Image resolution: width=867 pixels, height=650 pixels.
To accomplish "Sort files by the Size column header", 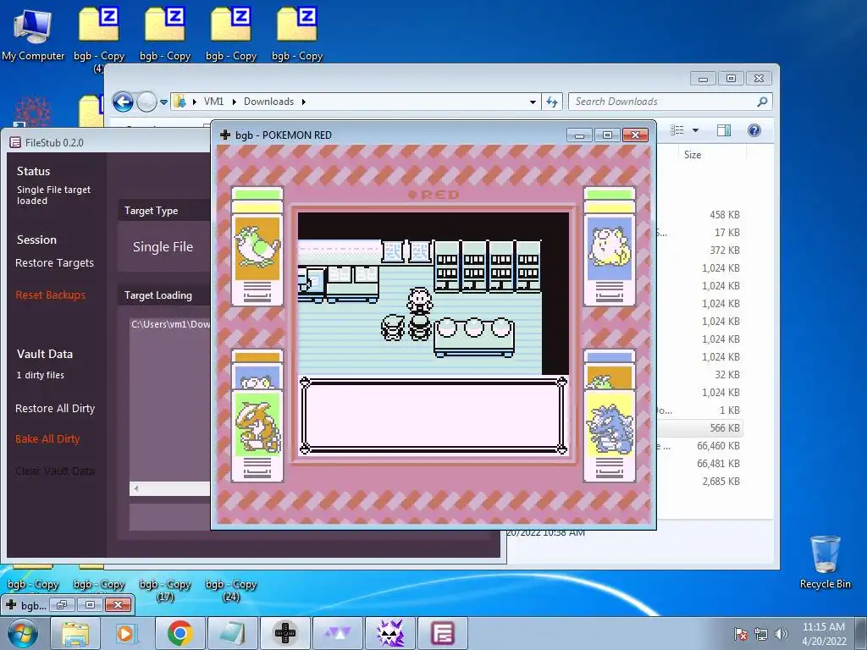I will point(693,155).
